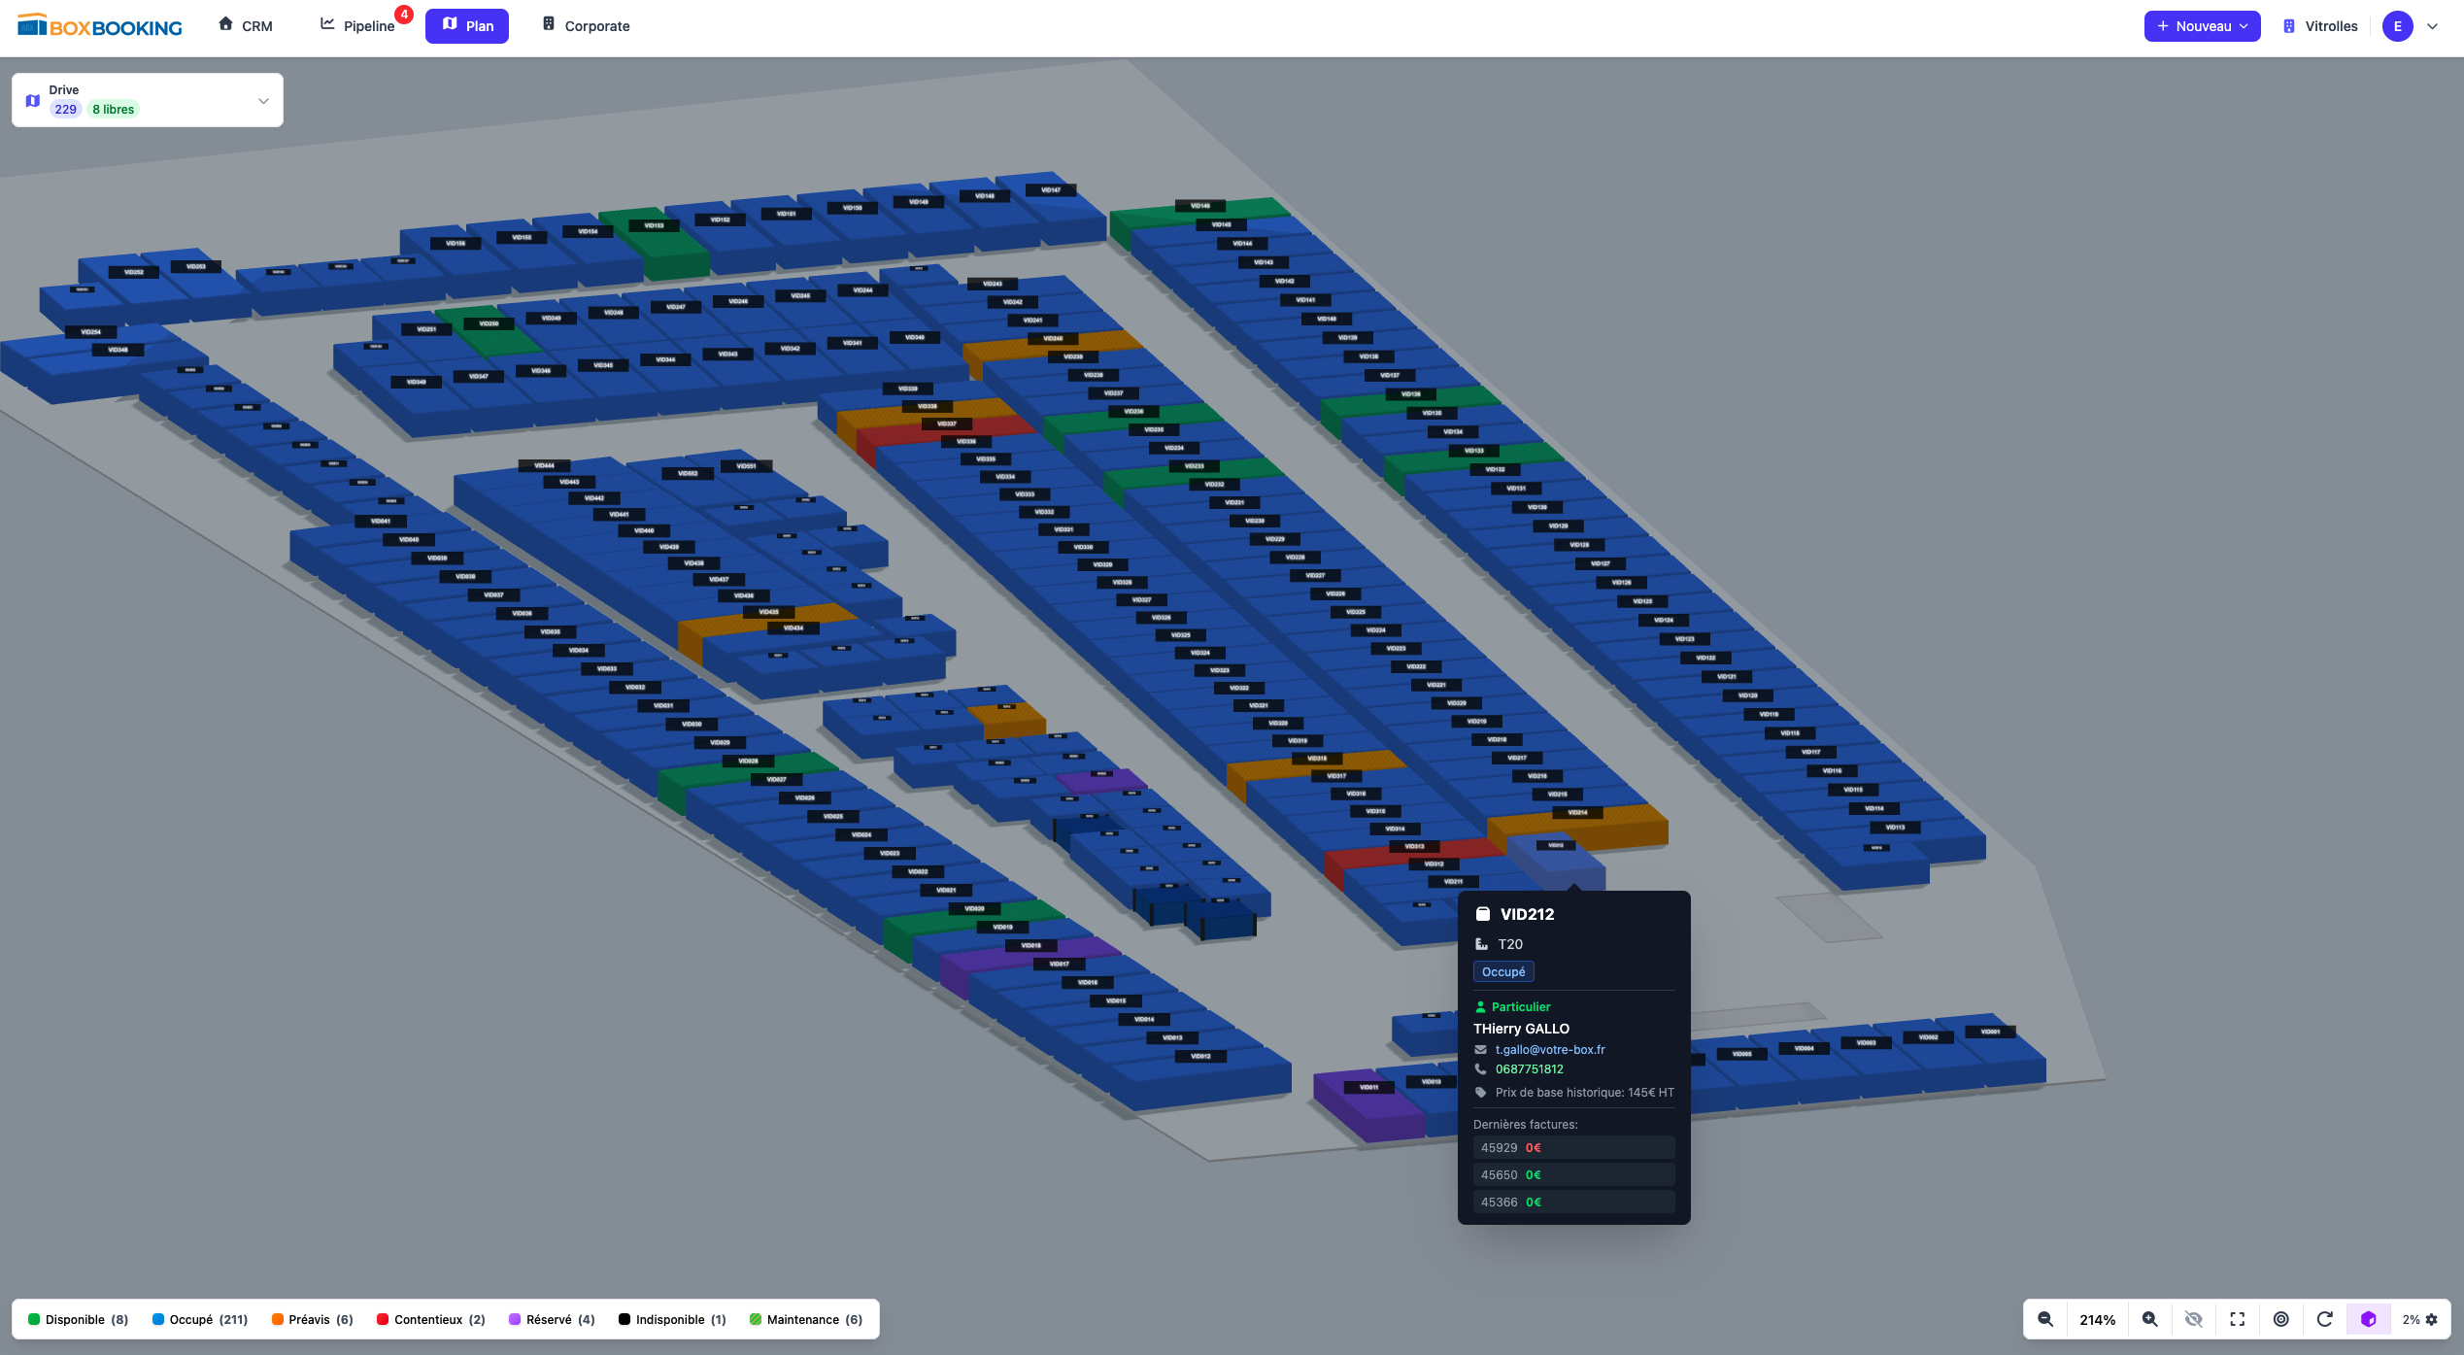Expand the user profile chevron
Screen dimensions: 2464x1355
click(2432, 26)
